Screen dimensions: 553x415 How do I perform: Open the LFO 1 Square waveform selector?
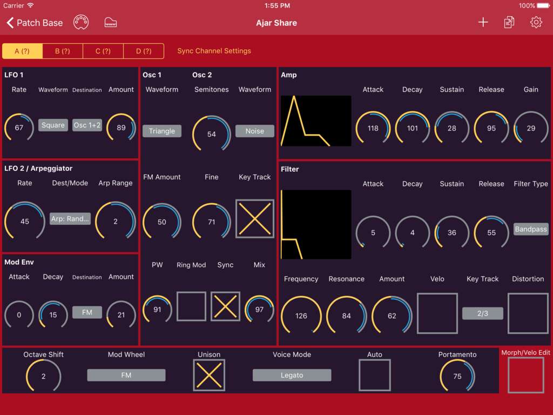click(53, 125)
